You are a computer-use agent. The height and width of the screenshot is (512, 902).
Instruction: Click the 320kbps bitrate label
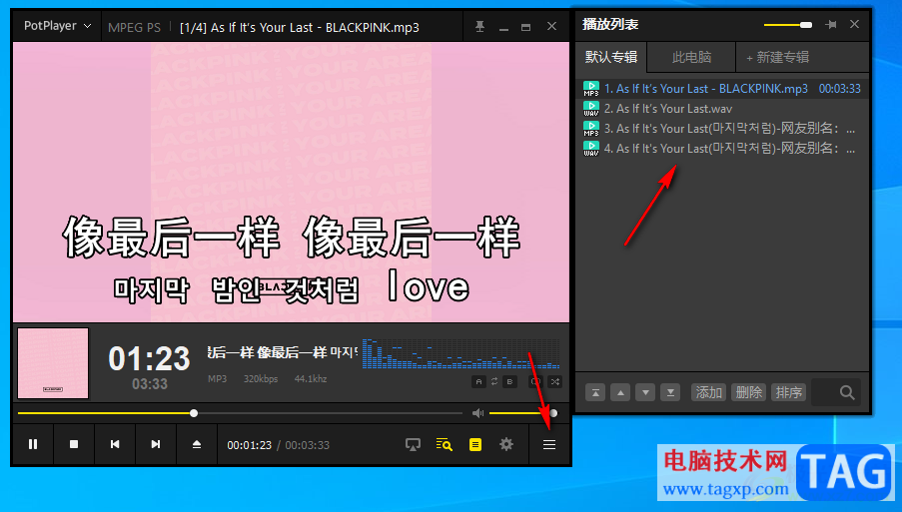(261, 379)
